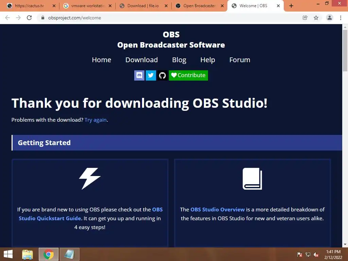Screen dimensions: 348x261
Task: Open the Home menu item
Action: [x=101, y=60]
